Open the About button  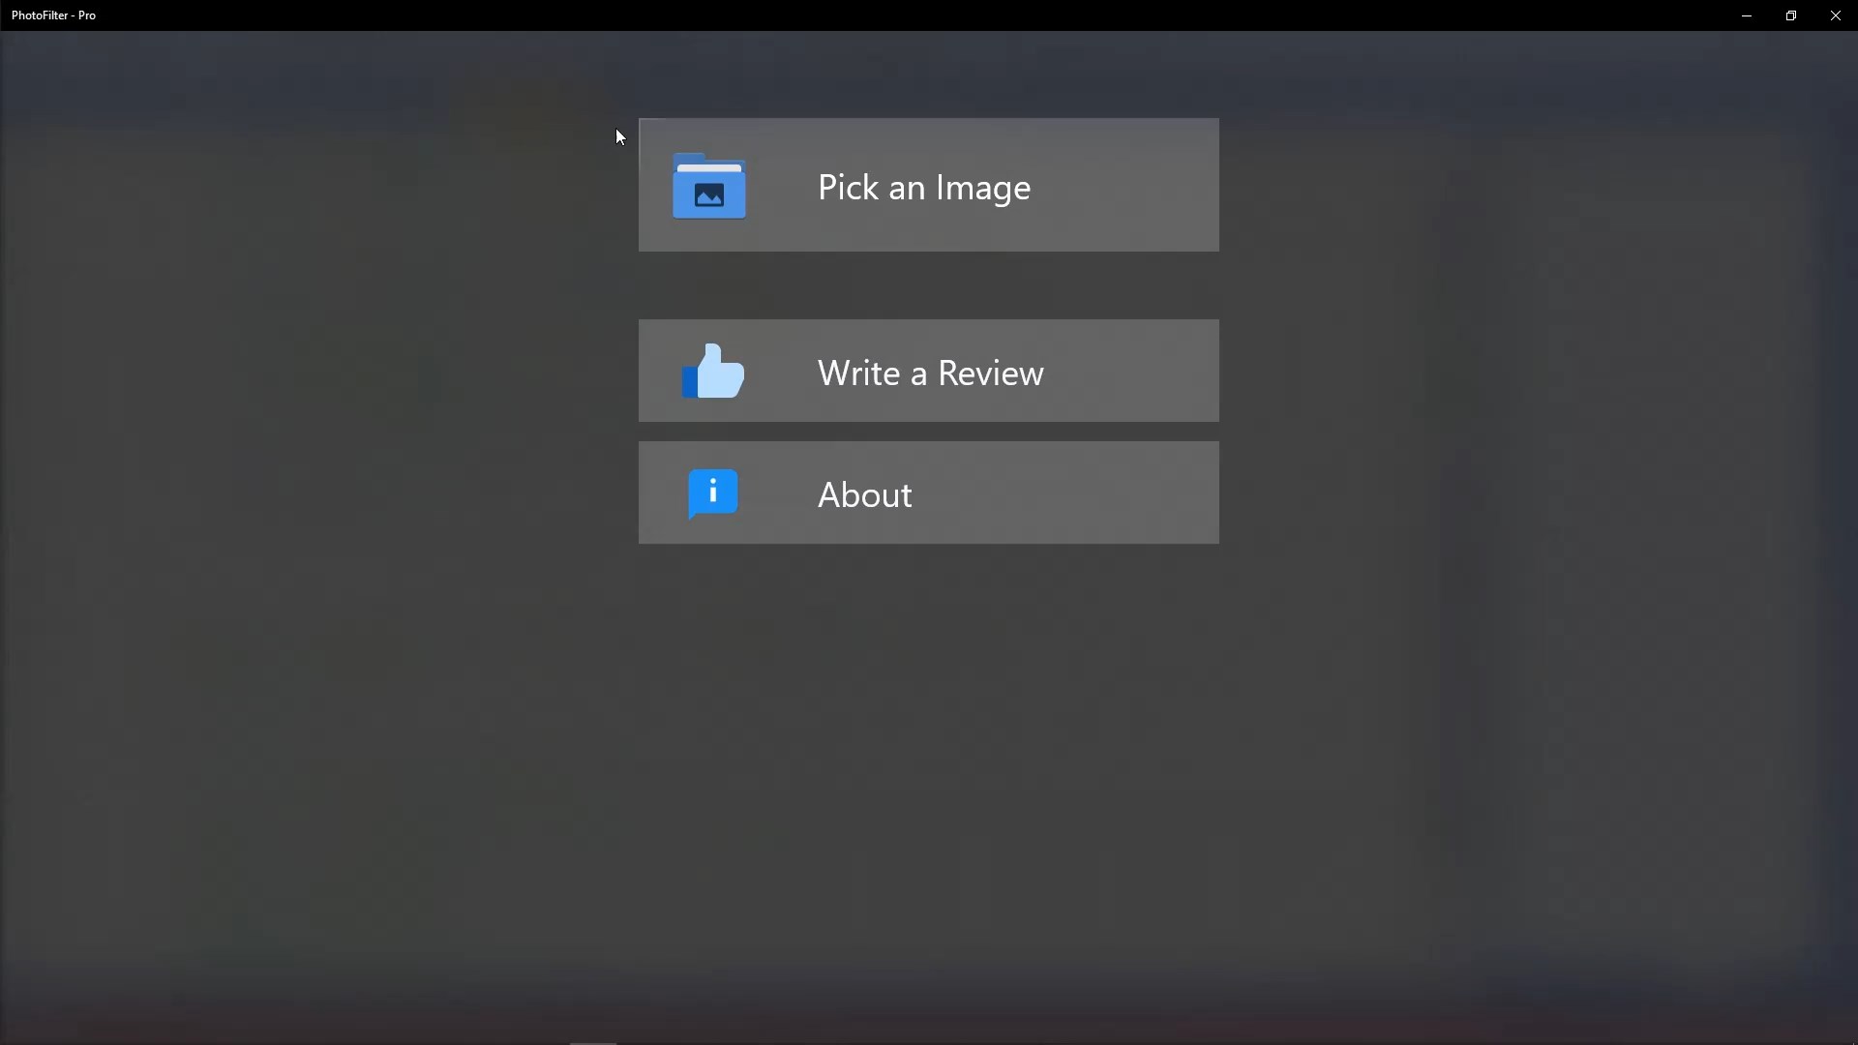click(928, 493)
